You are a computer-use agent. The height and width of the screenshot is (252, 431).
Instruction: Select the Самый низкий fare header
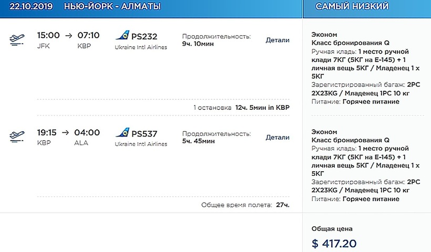coord(352,7)
